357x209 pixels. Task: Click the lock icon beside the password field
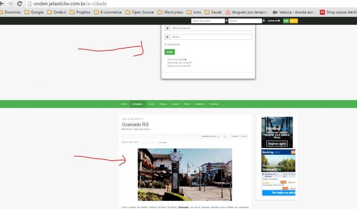click(167, 37)
